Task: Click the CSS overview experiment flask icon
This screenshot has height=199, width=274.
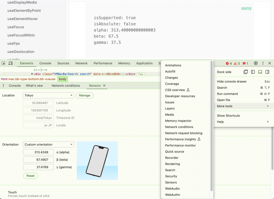Action: point(188,90)
